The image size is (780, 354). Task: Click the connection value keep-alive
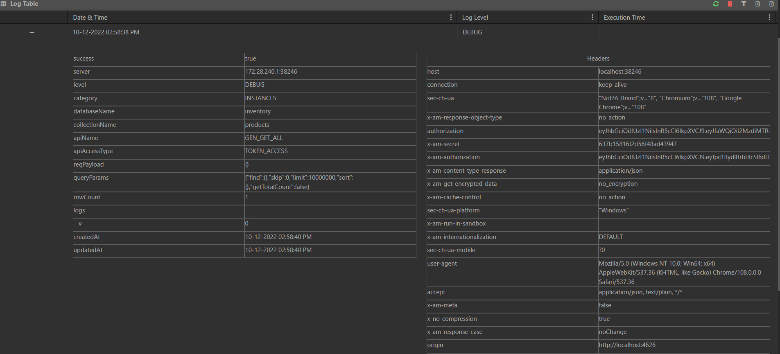click(x=613, y=85)
